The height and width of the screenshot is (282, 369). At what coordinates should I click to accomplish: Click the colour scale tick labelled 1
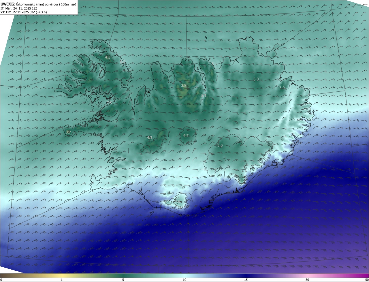pyautogui.click(x=62, y=280)
